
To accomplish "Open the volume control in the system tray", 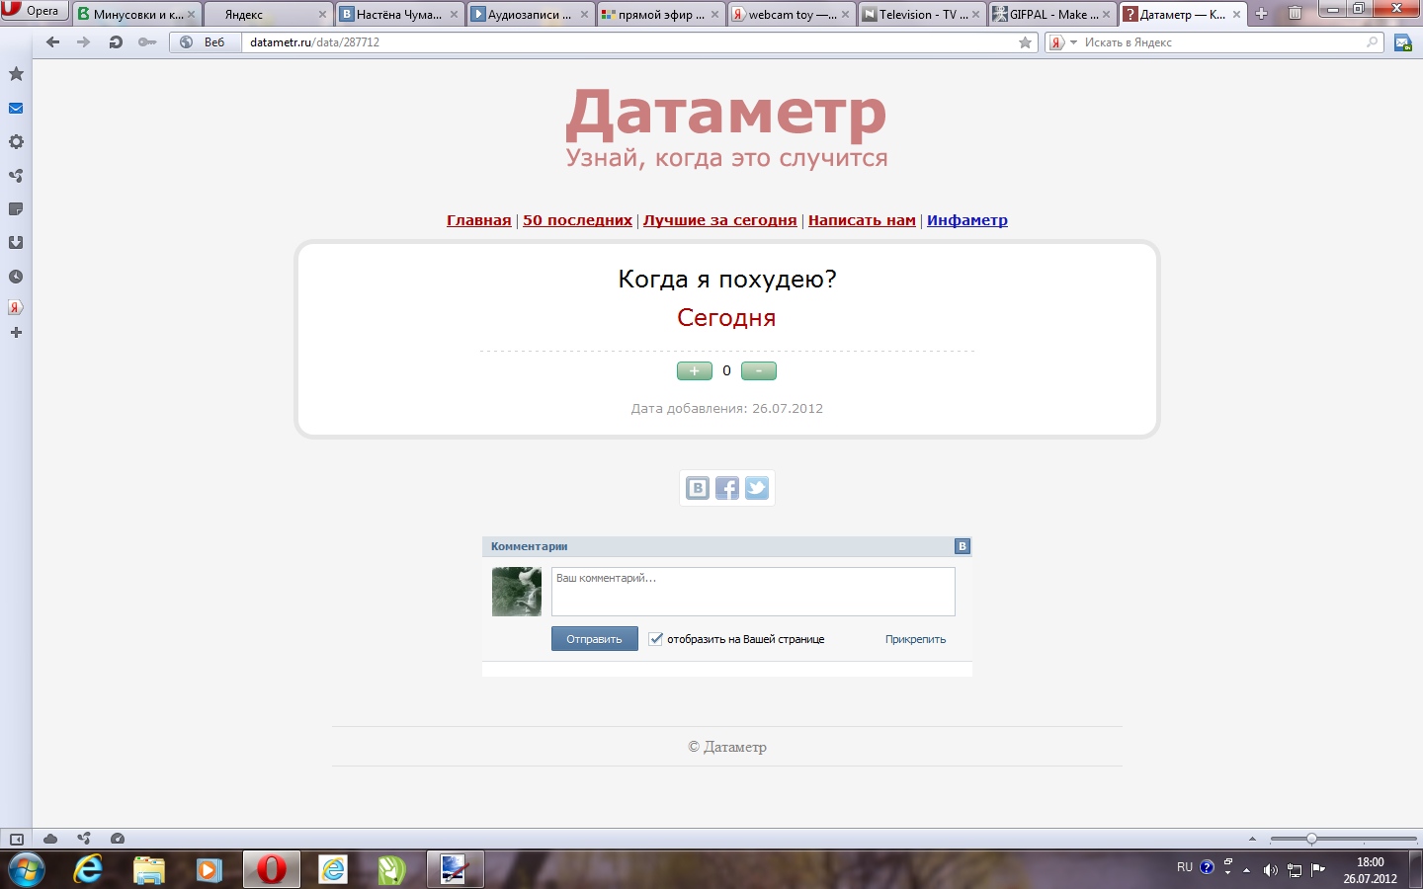I will coord(1271,870).
